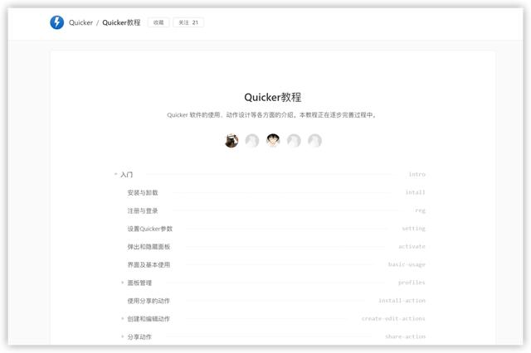Open the Quicker教程 breadcrumb title
This screenshot has height=353, width=531.
coord(121,22)
